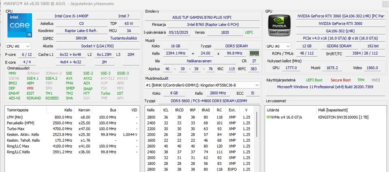Image resolution: width=389 pixels, height=172 pixels.
Task: Click the Kello column header in CPU table
Action: click(68, 110)
